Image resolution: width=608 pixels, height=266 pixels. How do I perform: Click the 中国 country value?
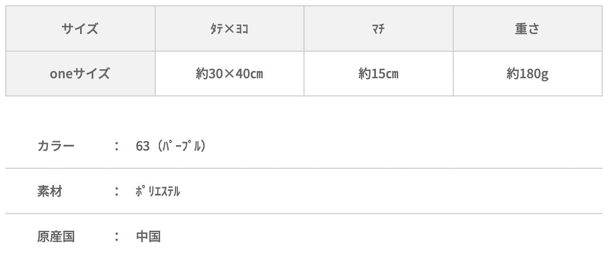coord(148,237)
